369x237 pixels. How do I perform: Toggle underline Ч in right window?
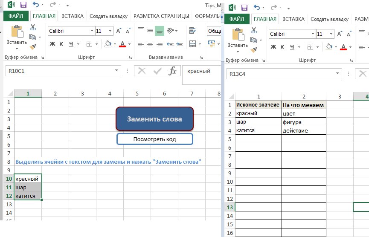292,47
